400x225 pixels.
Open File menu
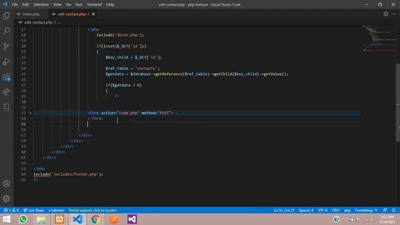pyautogui.click(x=14, y=4)
